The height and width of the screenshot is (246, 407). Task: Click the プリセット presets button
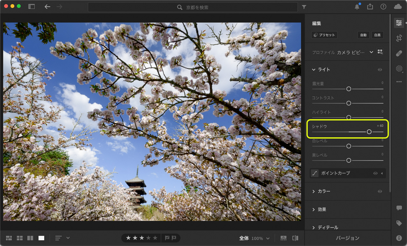tap(324, 35)
